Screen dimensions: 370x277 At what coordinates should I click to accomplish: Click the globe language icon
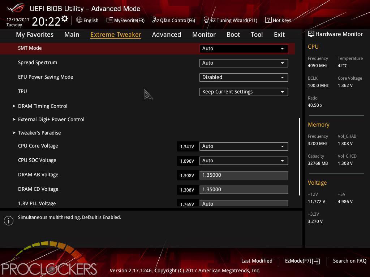pyautogui.click(x=79, y=20)
